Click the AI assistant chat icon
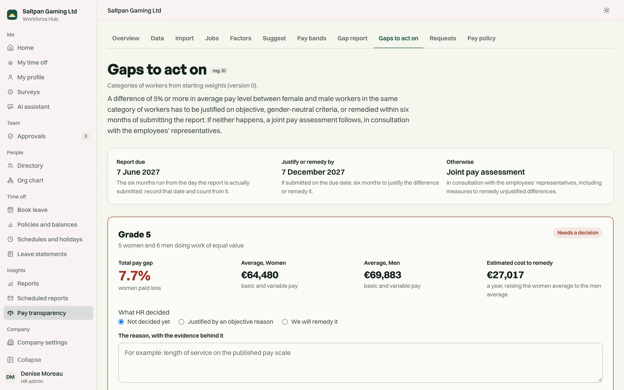 pyautogui.click(x=10, y=107)
